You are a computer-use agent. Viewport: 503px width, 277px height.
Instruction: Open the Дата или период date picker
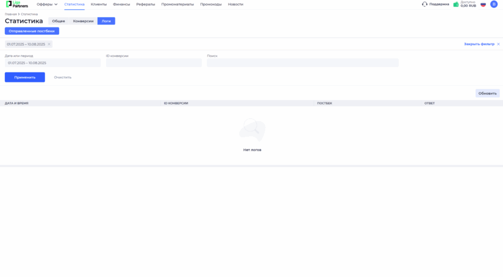53,63
